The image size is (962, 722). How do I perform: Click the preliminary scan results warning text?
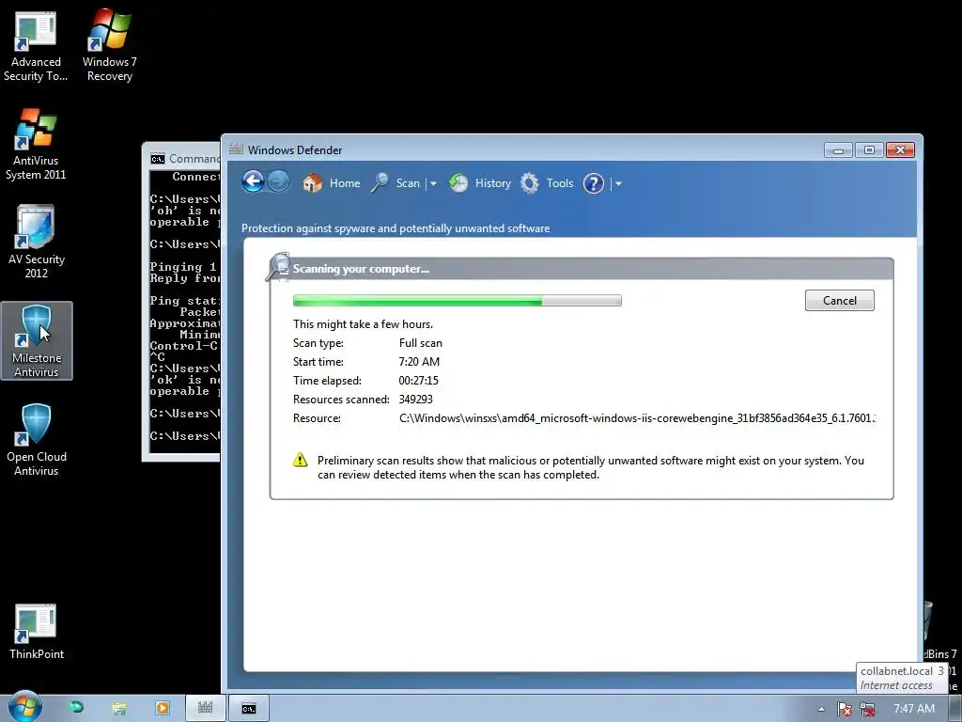(x=590, y=467)
